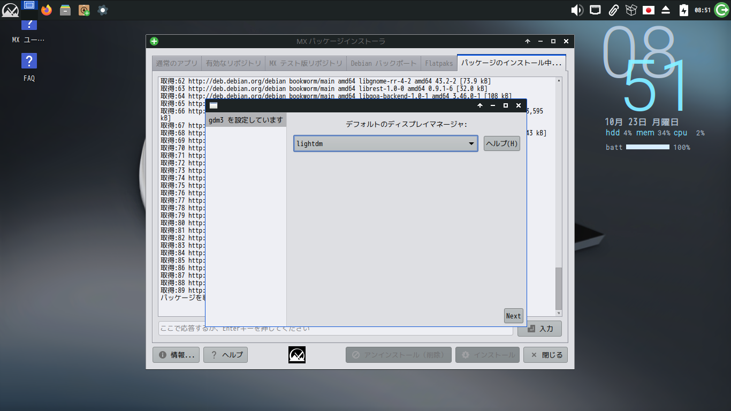Switch to the Debian バックポート tab
Viewport: 731px width, 411px height.
coord(384,63)
